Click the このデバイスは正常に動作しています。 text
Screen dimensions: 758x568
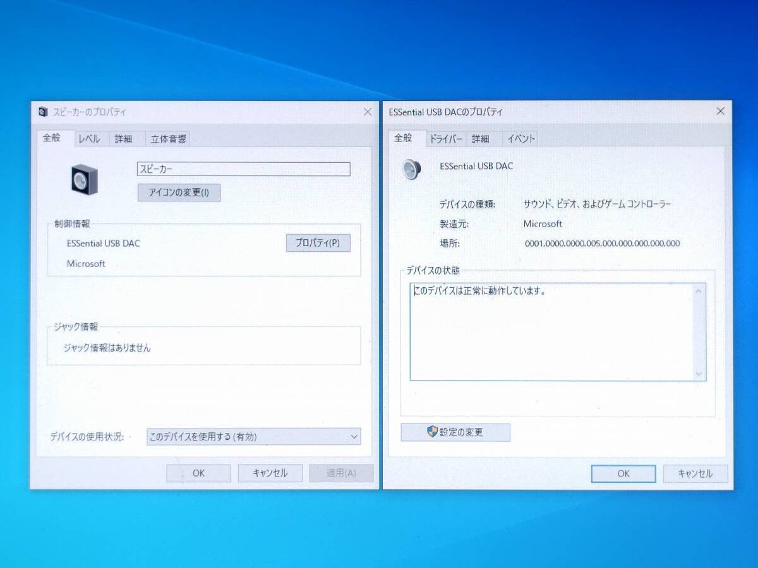479,291
